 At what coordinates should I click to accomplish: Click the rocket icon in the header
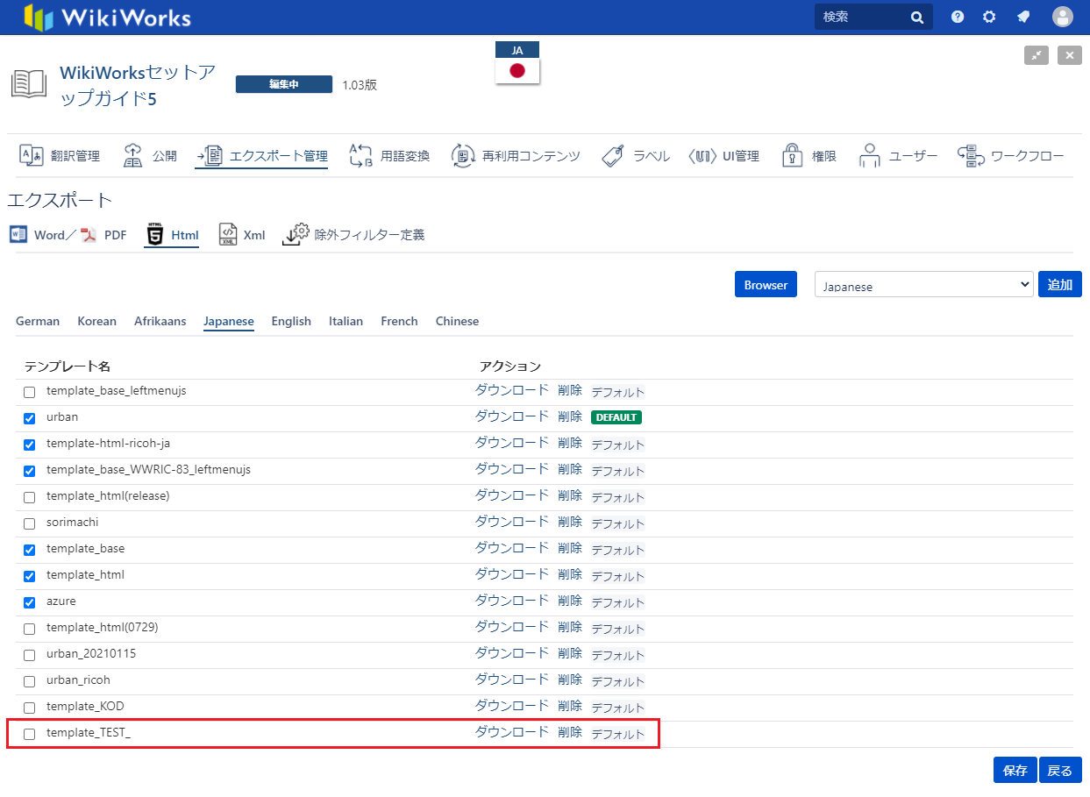[1022, 17]
